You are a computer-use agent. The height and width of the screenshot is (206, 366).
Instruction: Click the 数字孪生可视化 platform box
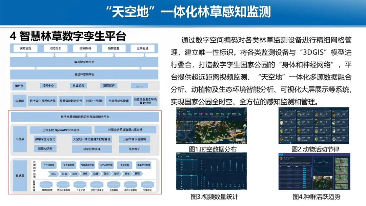[x=45, y=139]
